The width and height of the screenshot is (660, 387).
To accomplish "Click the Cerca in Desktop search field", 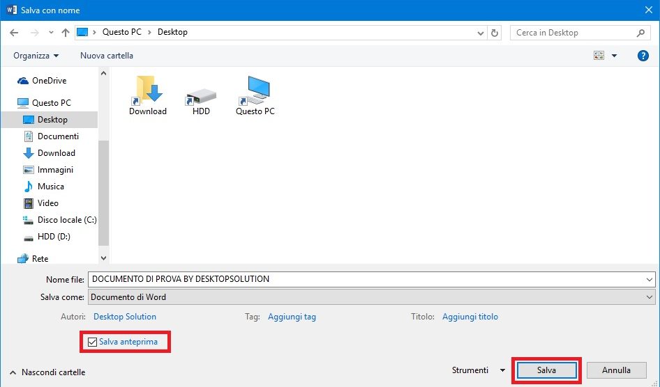I will coord(573,33).
